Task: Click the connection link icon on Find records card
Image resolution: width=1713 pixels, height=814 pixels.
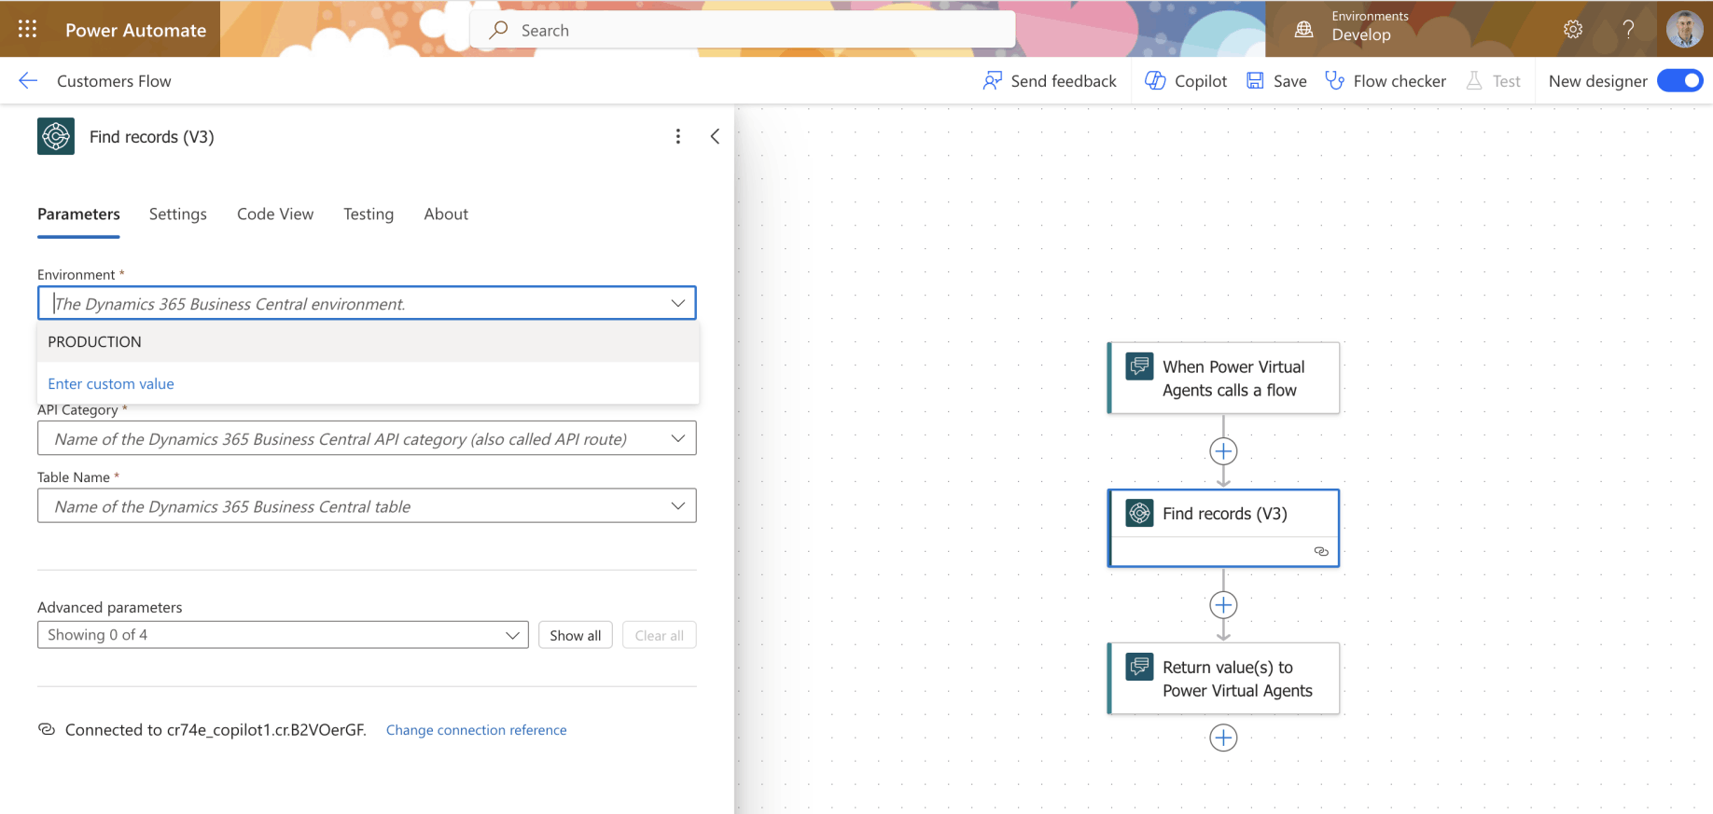Action: tap(1321, 551)
